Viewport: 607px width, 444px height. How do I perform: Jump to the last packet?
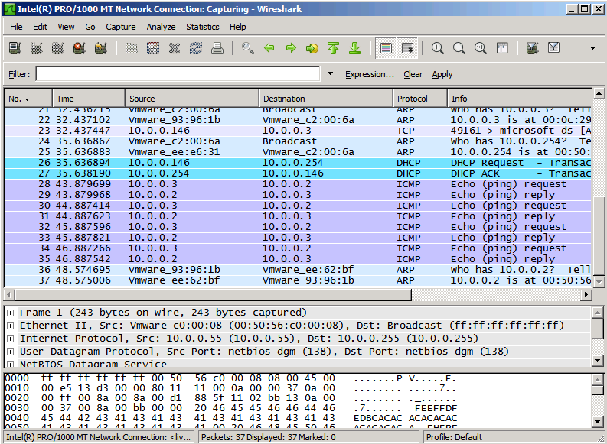tap(354, 48)
